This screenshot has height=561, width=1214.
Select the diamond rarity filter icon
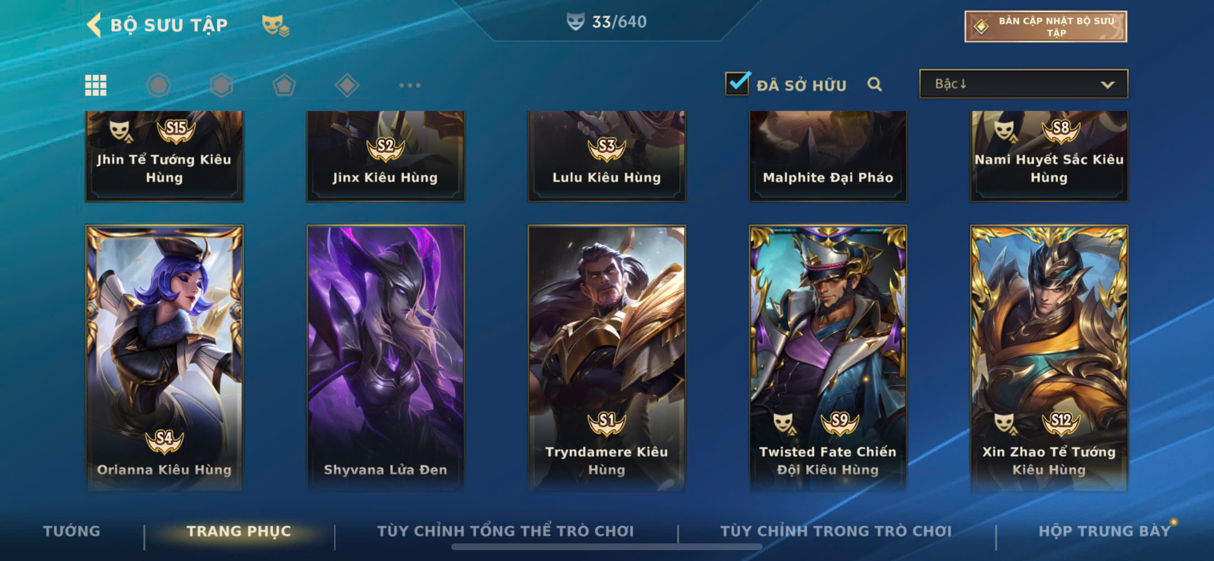click(x=347, y=85)
